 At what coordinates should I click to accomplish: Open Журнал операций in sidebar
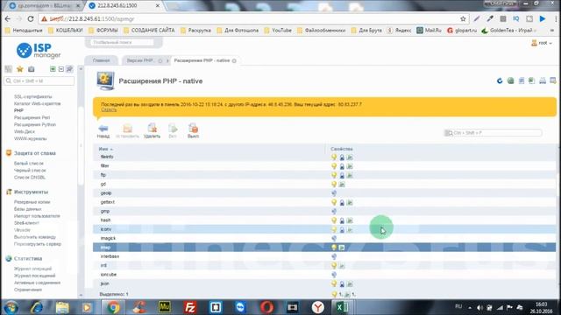pyautogui.click(x=33, y=269)
